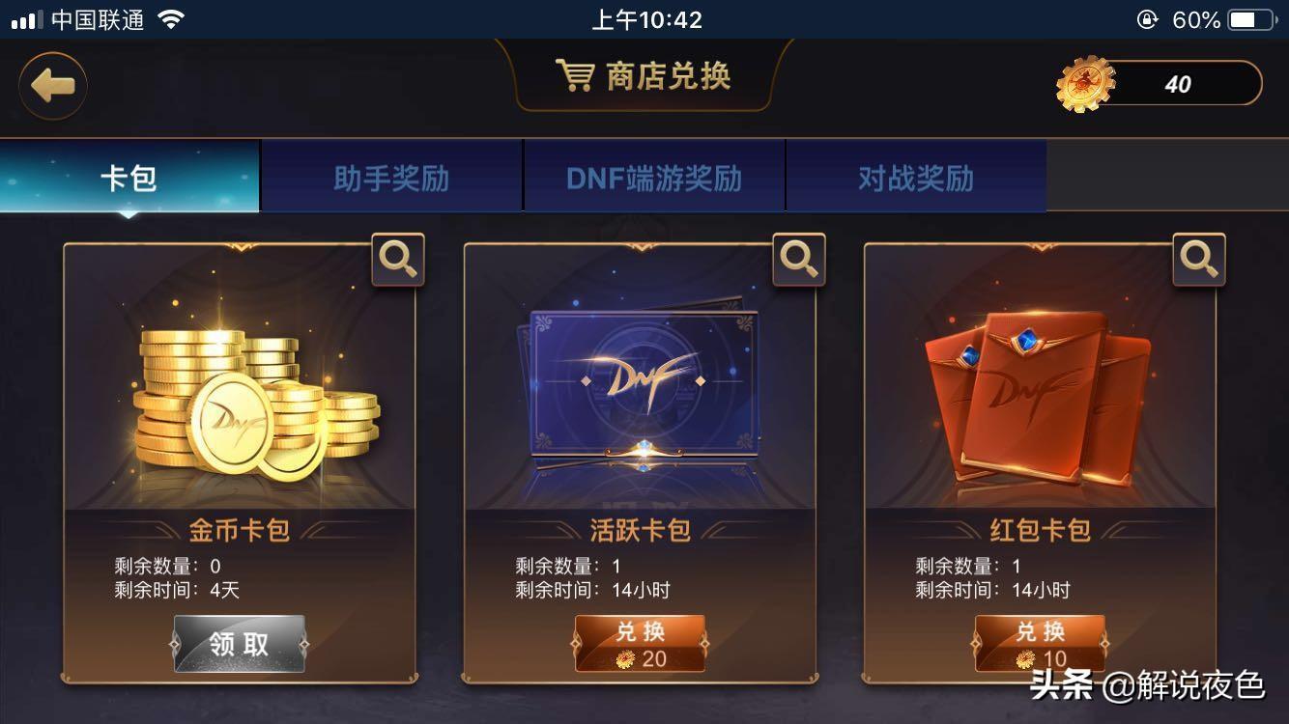The height and width of the screenshot is (724, 1289).
Task: Tap the battery indicator in status bar
Action: coord(1254,19)
